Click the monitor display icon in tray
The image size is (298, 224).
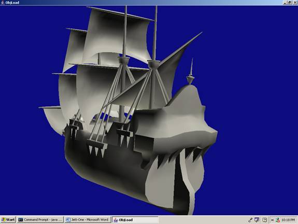click(x=257, y=220)
